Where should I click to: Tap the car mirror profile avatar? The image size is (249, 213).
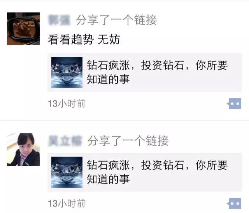tap(23, 29)
